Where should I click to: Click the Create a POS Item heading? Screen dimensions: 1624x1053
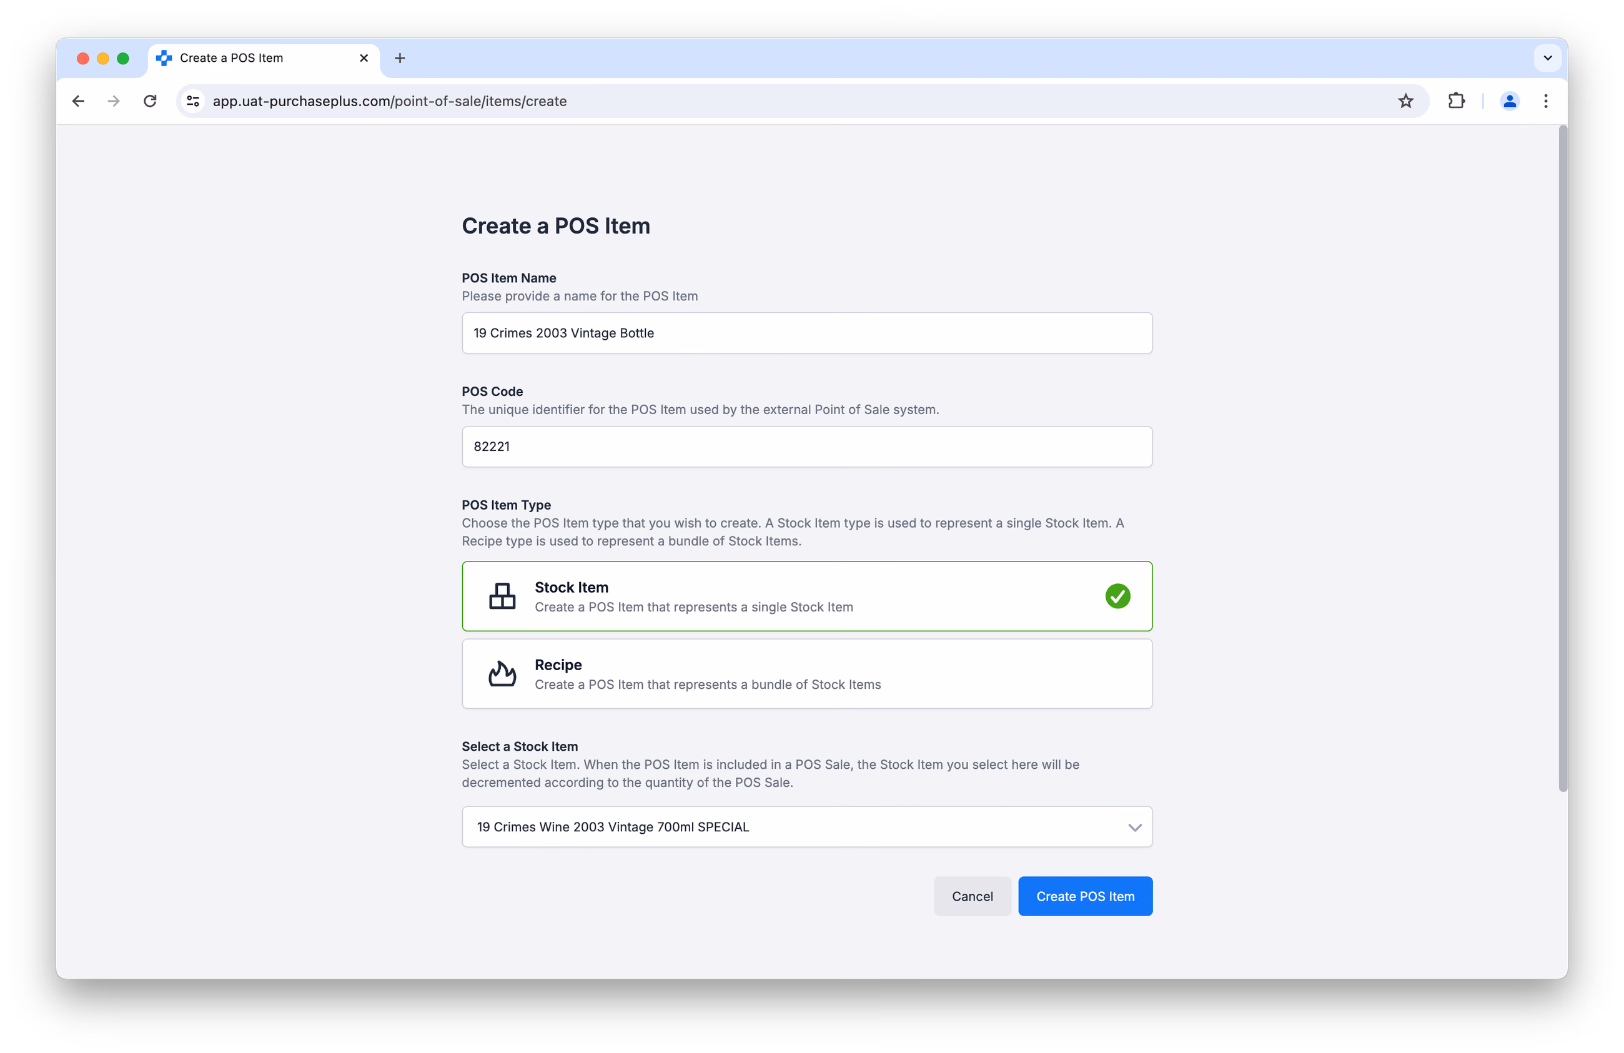click(555, 226)
